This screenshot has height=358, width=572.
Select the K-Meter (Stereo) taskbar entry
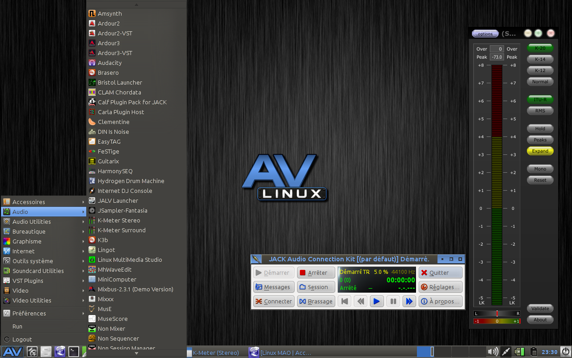pyautogui.click(x=216, y=353)
